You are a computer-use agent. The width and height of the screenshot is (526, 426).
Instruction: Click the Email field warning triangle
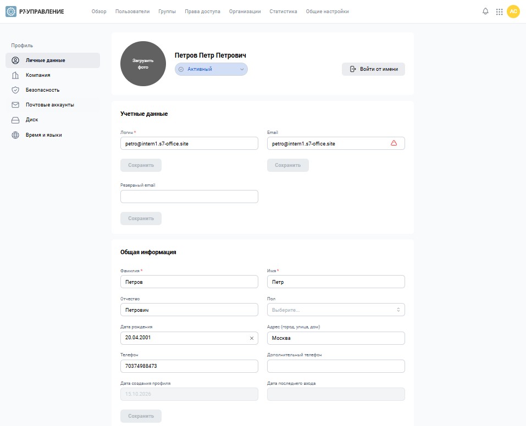click(394, 143)
